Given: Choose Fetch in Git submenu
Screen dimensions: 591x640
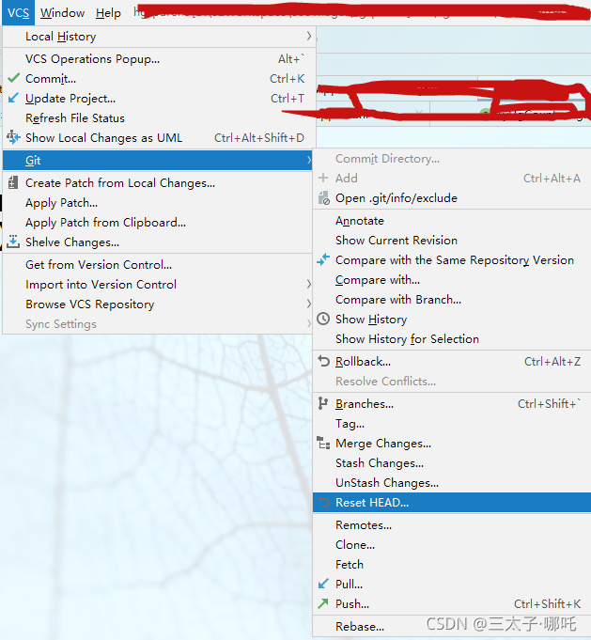Looking at the screenshot, I should click(452, 564).
